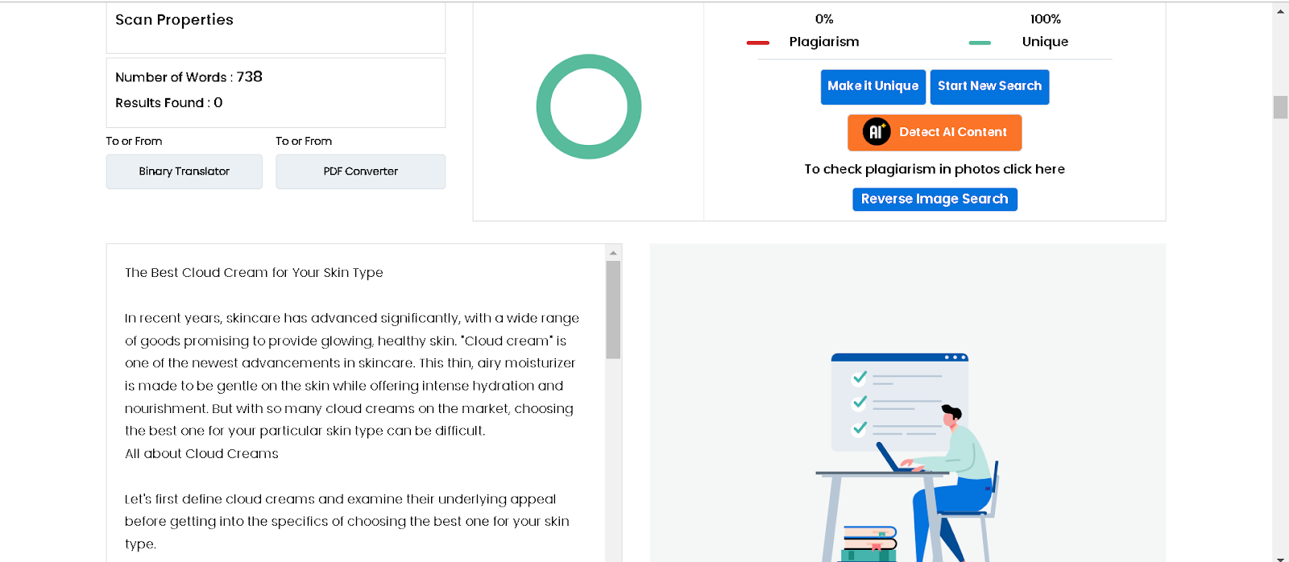The height and width of the screenshot is (562, 1289).
Task: Click the 'Results Found : 0' text
Action: click(168, 103)
